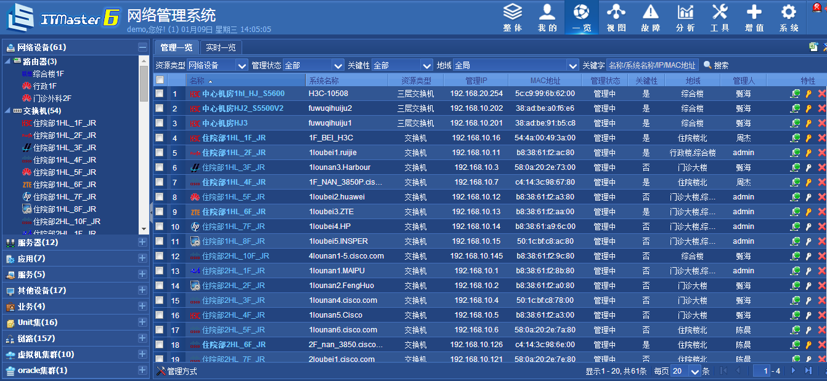The width and height of the screenshot is (827, 381).
Task: Switch to the 实时一览 tab
Action: point(221,47)
